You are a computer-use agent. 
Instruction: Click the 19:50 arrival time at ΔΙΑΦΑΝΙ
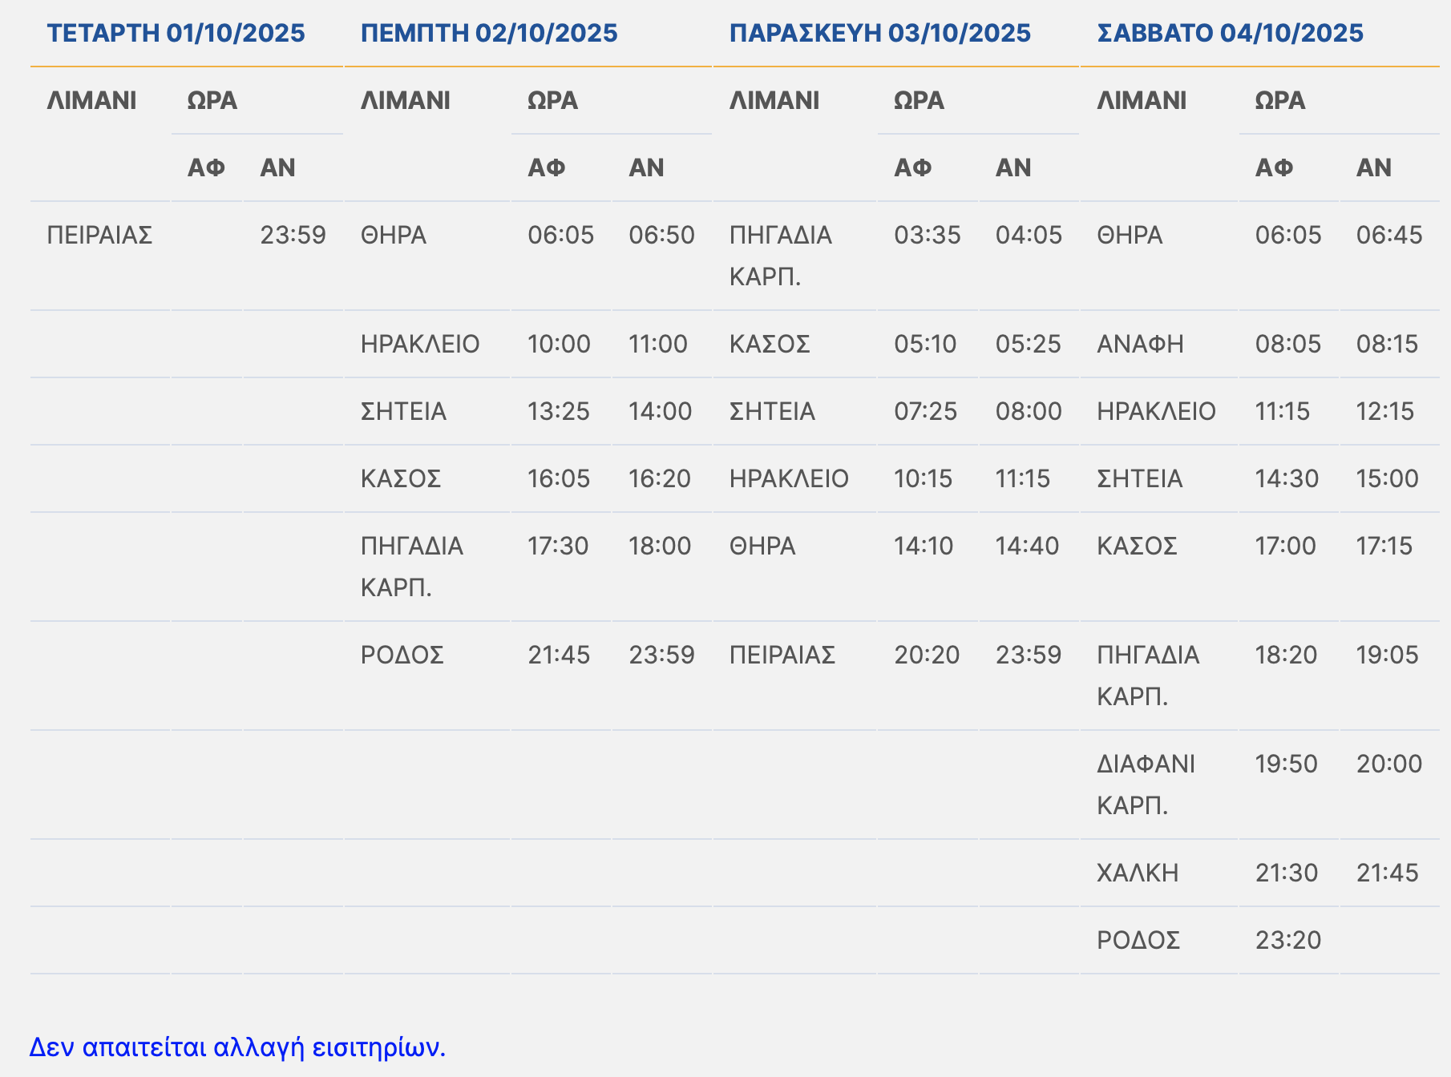pyautogui.click(x=1286, y=764)
